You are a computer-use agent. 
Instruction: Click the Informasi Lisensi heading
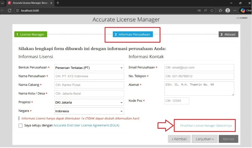36,57
